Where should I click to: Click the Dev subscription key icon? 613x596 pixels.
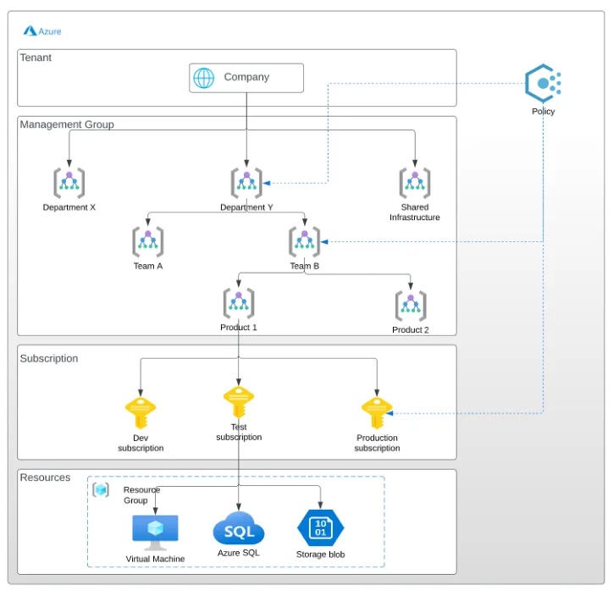coord(141,413)
